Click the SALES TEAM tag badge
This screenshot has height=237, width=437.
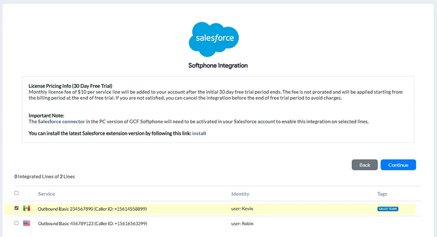coord(387,209)
